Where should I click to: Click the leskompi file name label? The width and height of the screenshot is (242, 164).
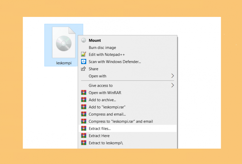pos(64,63)
